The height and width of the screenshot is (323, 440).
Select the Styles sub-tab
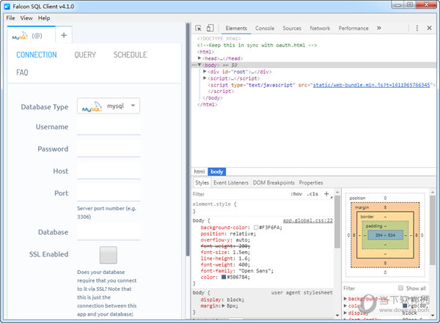[202, 182]
